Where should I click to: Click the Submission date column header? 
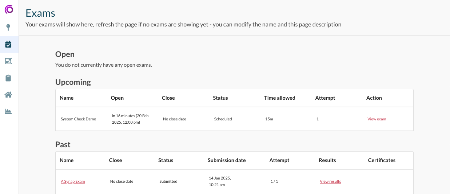[x=227, y=160]
